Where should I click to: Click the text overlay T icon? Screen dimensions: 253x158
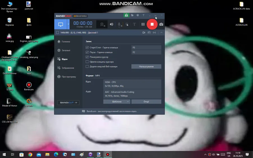pyautogui.click(x=134, y=24)
